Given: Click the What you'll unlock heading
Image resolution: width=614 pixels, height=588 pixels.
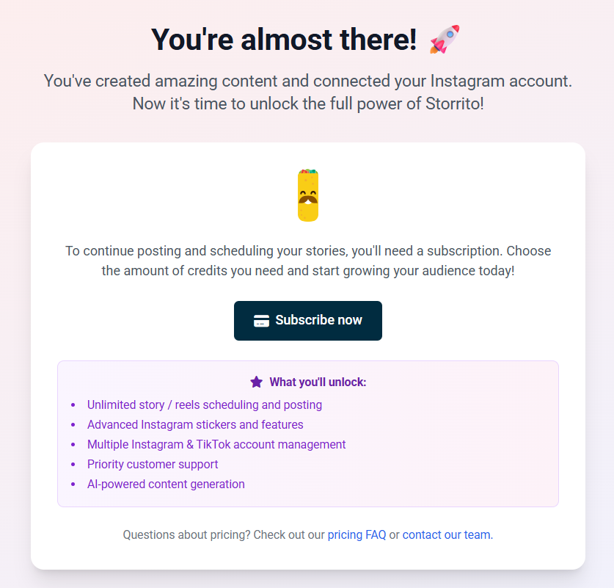Looking at the screenshot, I should (x=318, y=382).
